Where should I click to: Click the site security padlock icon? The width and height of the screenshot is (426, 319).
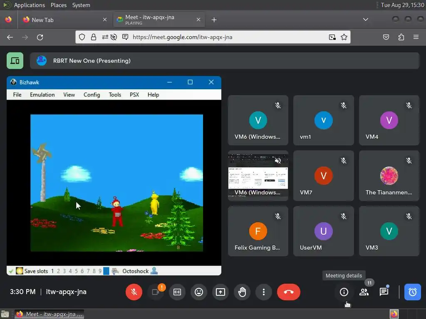tap(94, 37)
